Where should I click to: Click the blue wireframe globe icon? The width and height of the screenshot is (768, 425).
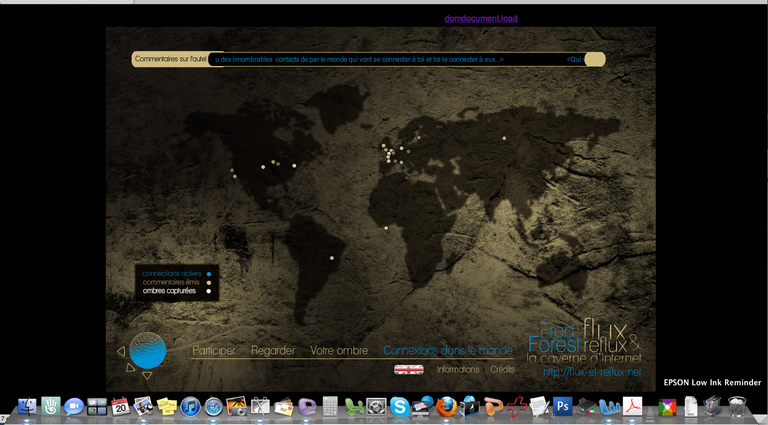[x=148, y=350]
